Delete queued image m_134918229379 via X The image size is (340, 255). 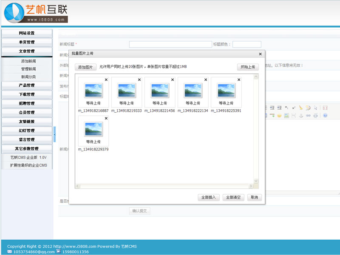[x=106, y=119]
